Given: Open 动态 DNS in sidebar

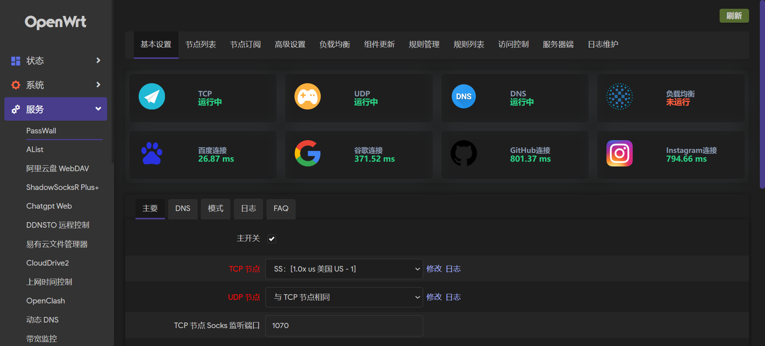Looking at the screenshot, I should point(42,320).
